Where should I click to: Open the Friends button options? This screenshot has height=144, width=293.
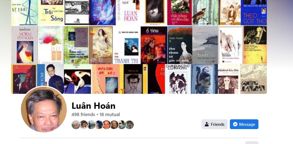[x=215, y=124]
